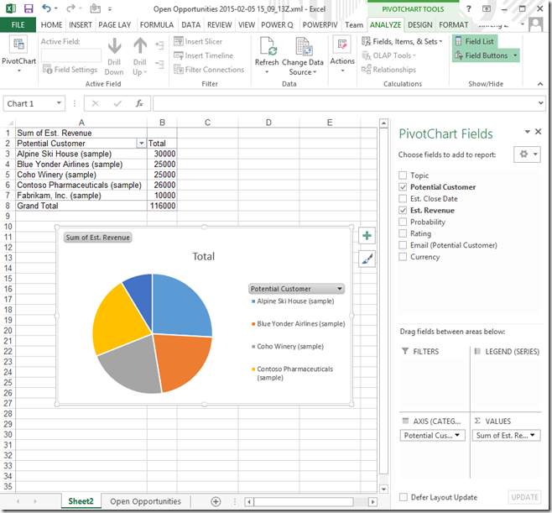The image size is (552, 513).
Task: Click Insert Timeline
Action: [x=204, y=55]
